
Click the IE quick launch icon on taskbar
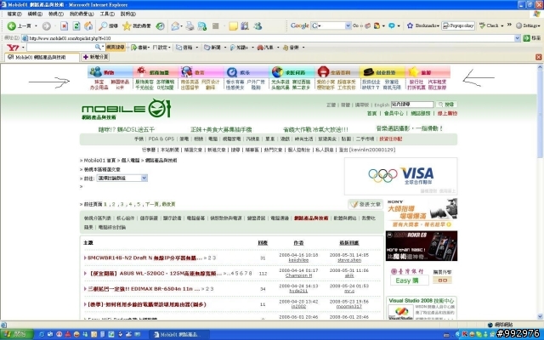click(42, 334)
